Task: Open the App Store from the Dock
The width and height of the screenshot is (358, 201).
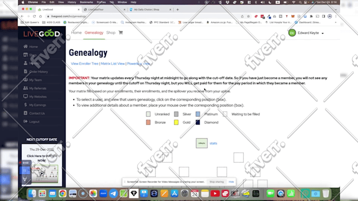Action: pos(174,194)
